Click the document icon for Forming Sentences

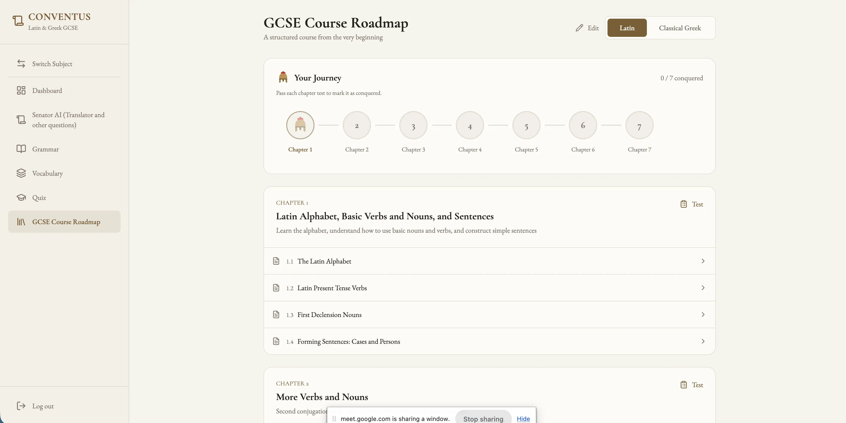point(276,341)
